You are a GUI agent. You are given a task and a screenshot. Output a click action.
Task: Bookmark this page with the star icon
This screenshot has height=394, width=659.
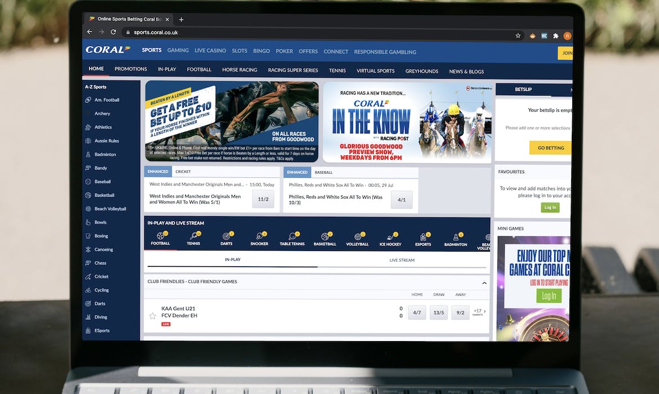(518, 35)
